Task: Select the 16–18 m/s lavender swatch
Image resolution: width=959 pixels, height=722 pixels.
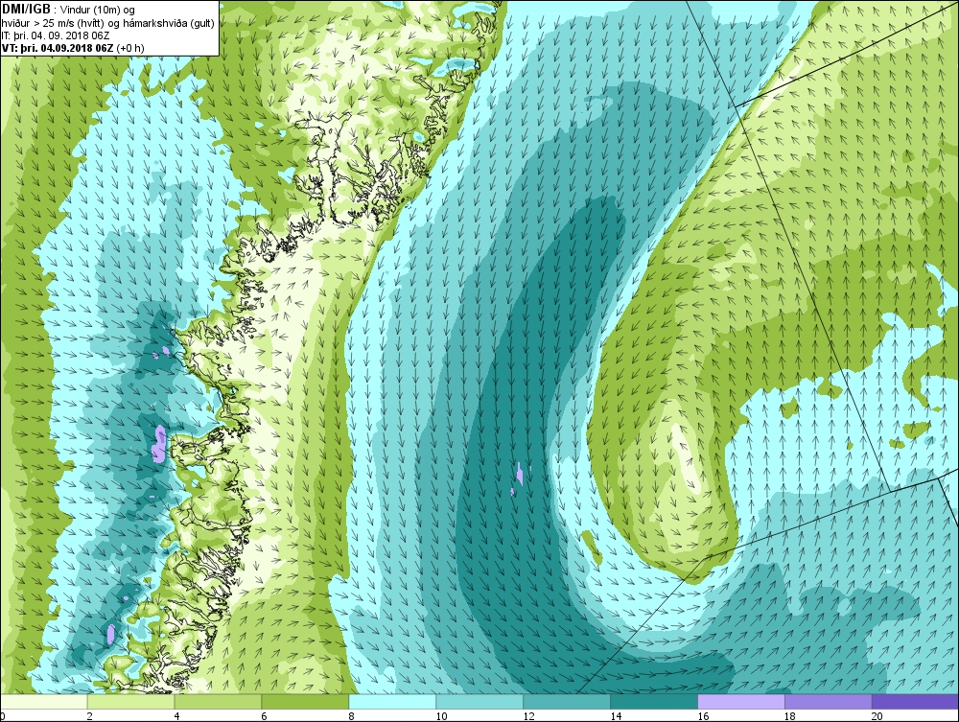Action: coord(741,701)
